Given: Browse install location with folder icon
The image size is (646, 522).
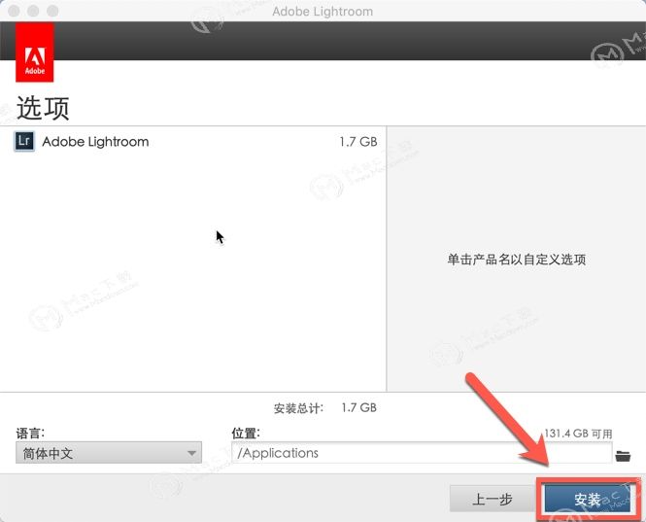Looking at the screenshot, I should (623, 456).
